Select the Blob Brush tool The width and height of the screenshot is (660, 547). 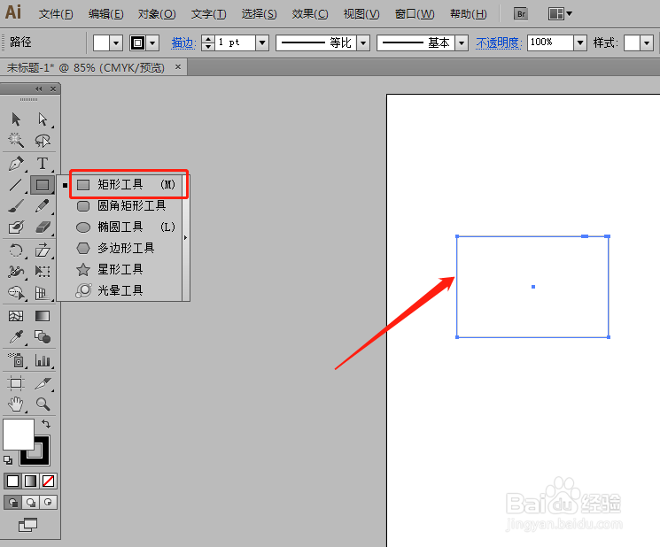click(x=16, y=227)
